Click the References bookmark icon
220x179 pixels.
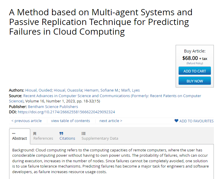35,134
